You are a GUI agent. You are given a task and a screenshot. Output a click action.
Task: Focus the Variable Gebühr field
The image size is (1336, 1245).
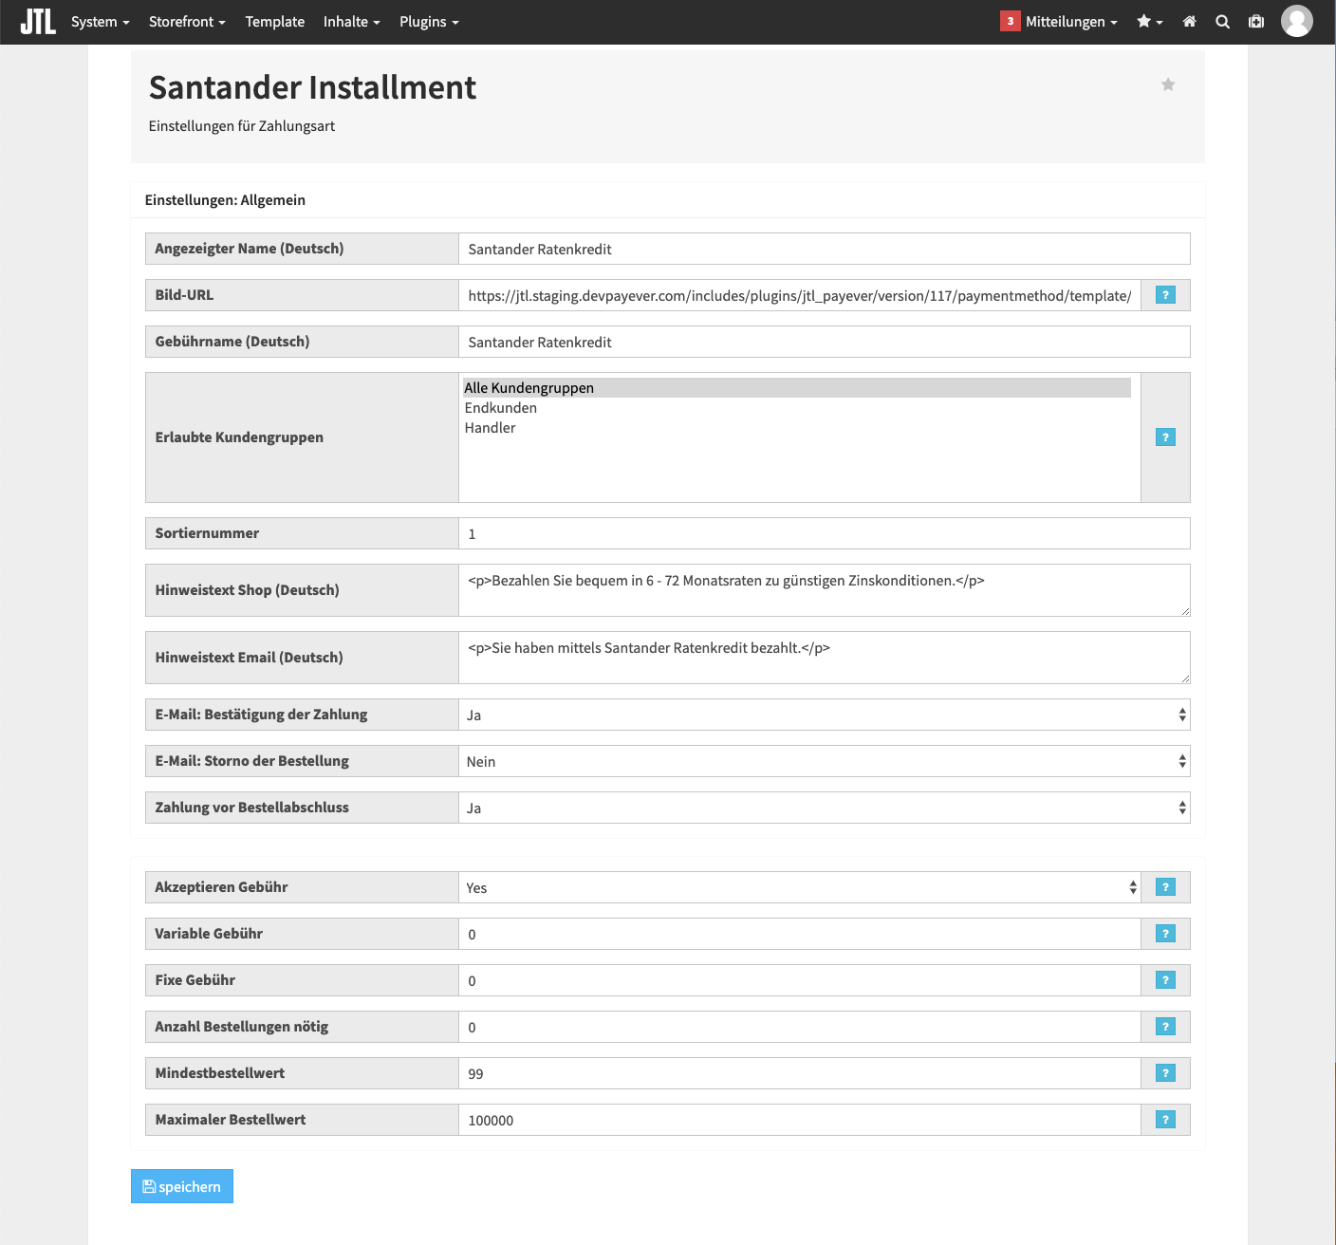tap(799, 934)
